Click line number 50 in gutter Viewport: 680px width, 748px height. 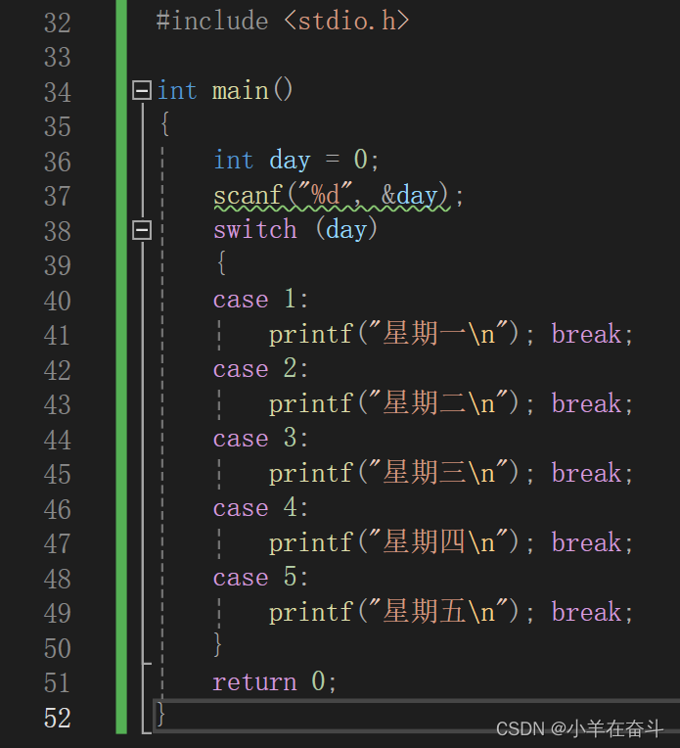[x=57, y=648]
